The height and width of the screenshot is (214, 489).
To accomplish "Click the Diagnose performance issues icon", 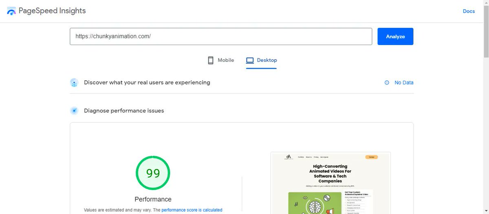I will pyautogui.click(x=74, y=110).
